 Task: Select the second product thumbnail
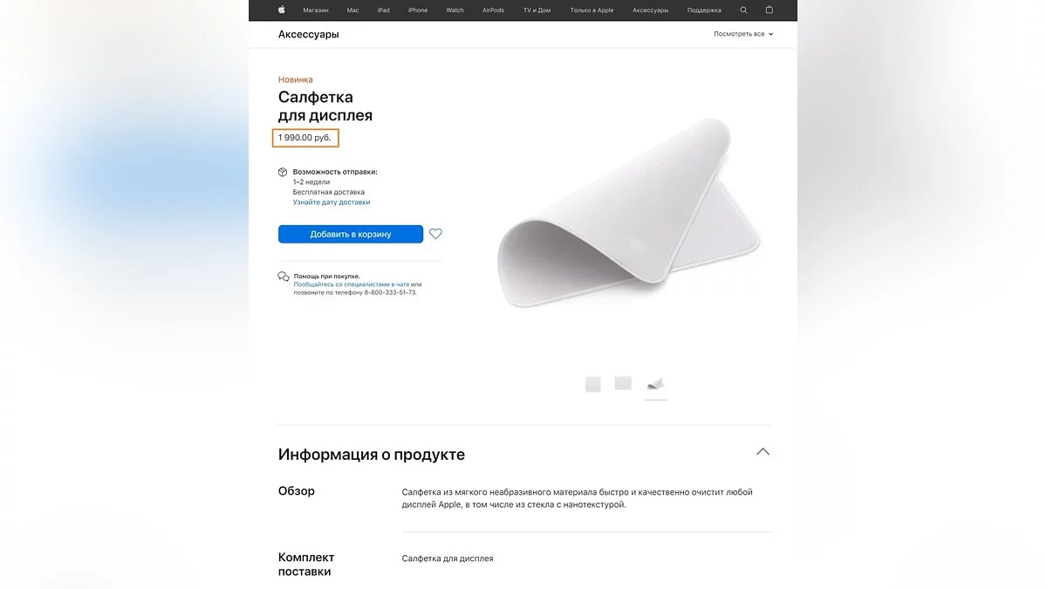[x=623, y=383]
